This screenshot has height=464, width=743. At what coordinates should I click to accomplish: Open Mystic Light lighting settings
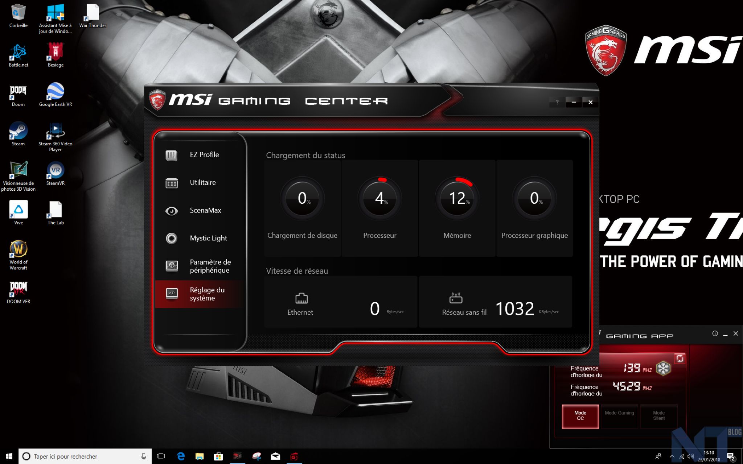[208, 239]
